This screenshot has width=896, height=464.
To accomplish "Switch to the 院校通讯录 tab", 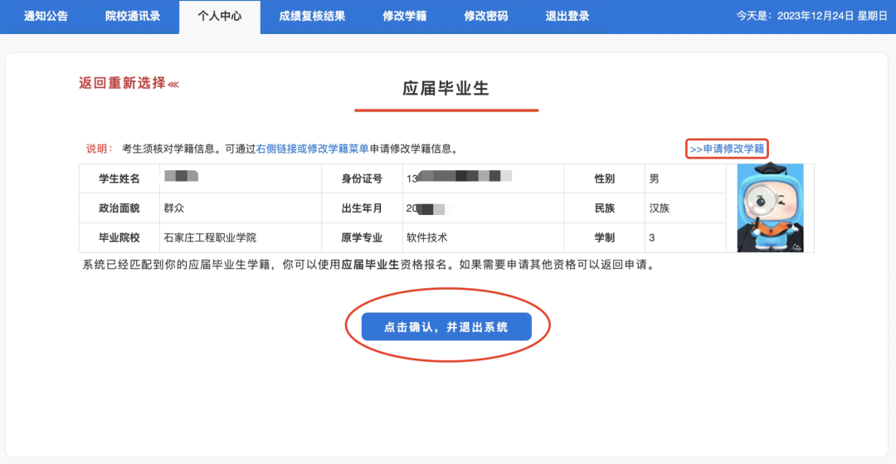I will pyautogui.click(x=133, y=16).
